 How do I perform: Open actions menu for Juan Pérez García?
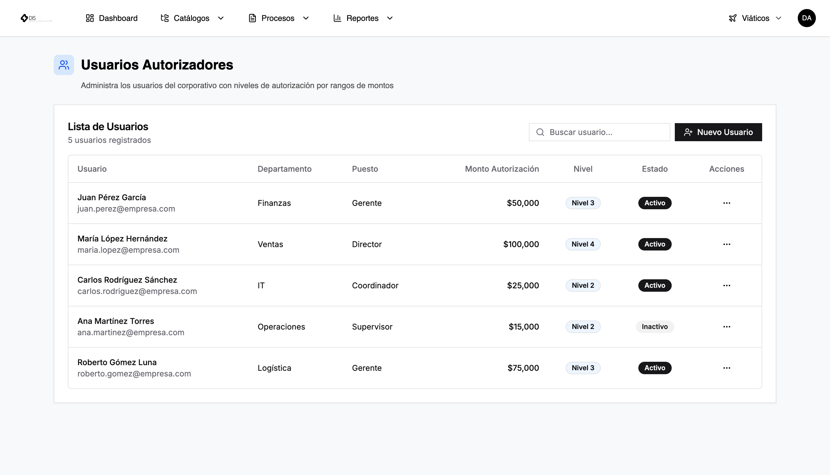tap(727, 203)
